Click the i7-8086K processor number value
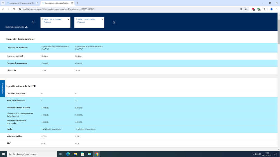The image size is (280, 157). pos(79,63)
